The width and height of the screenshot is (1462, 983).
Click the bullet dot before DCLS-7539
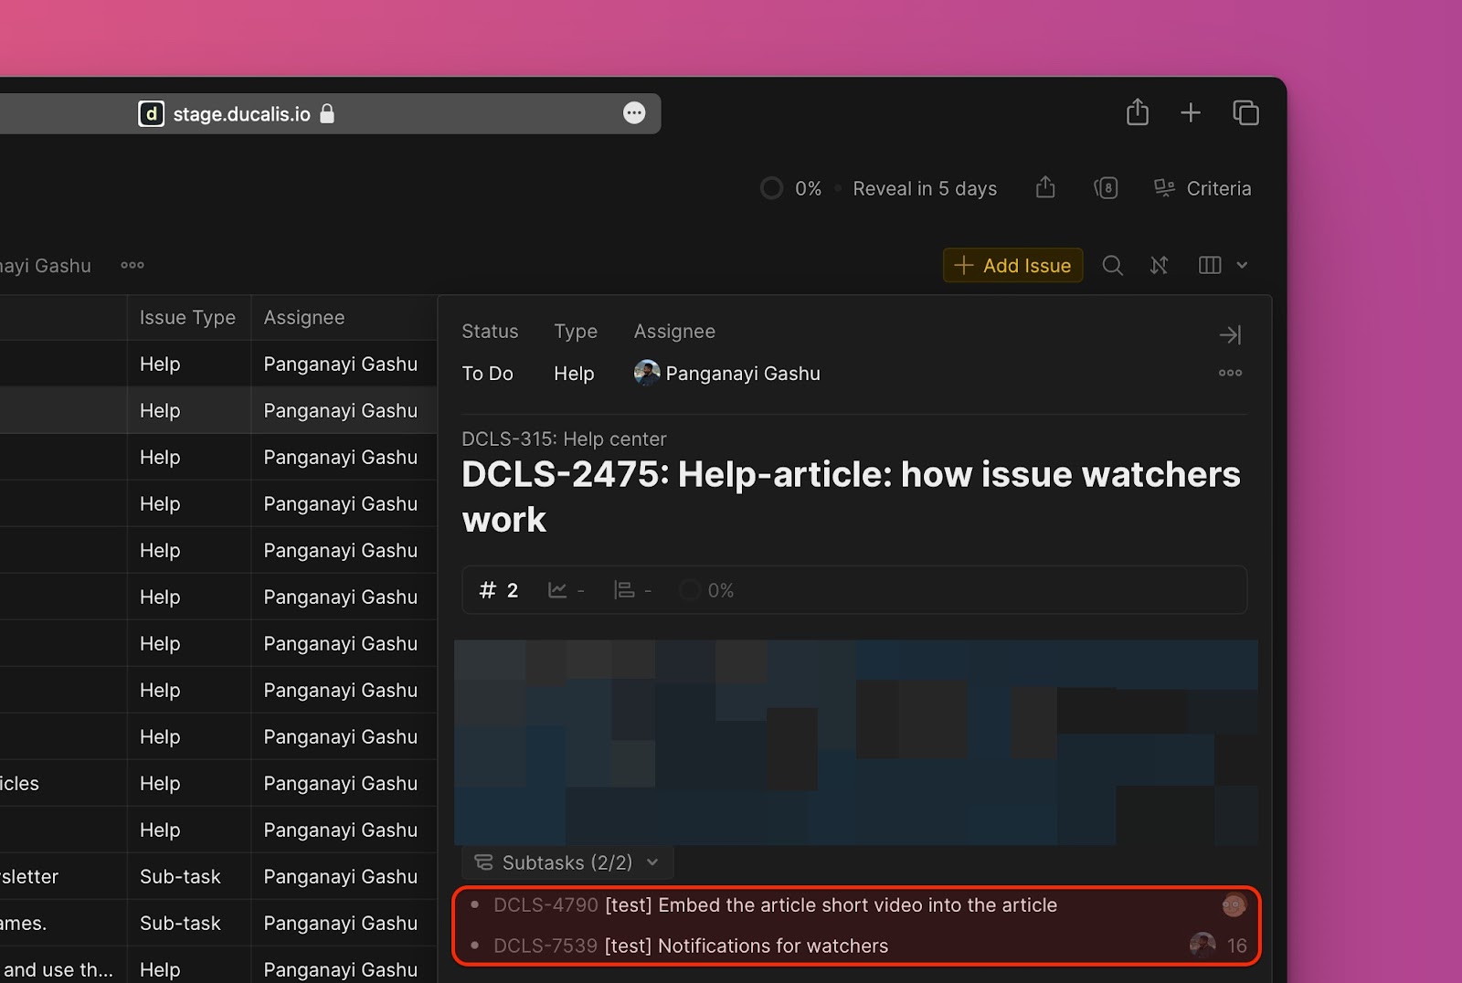474,946
